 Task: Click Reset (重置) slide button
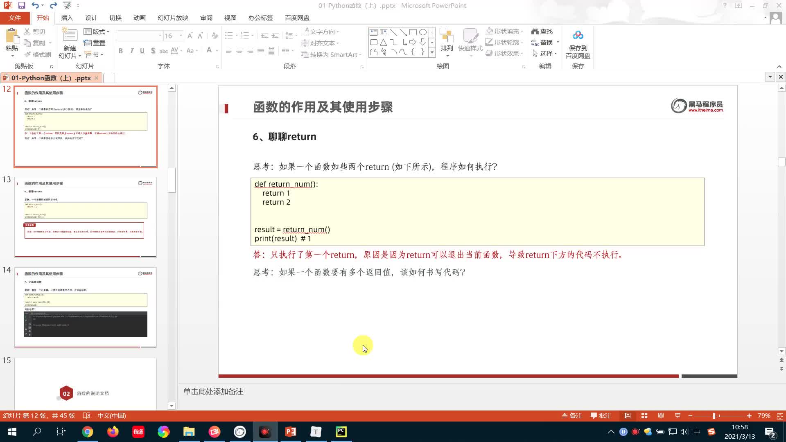[95, 43]
